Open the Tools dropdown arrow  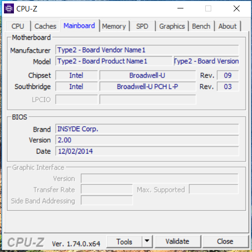147,241
